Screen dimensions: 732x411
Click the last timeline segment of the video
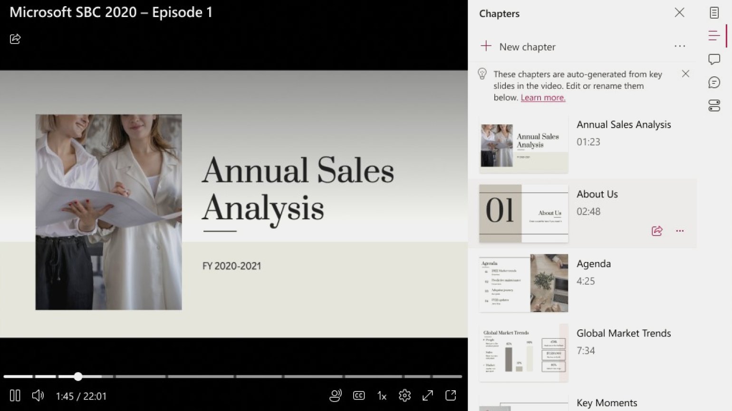(447, 376)
